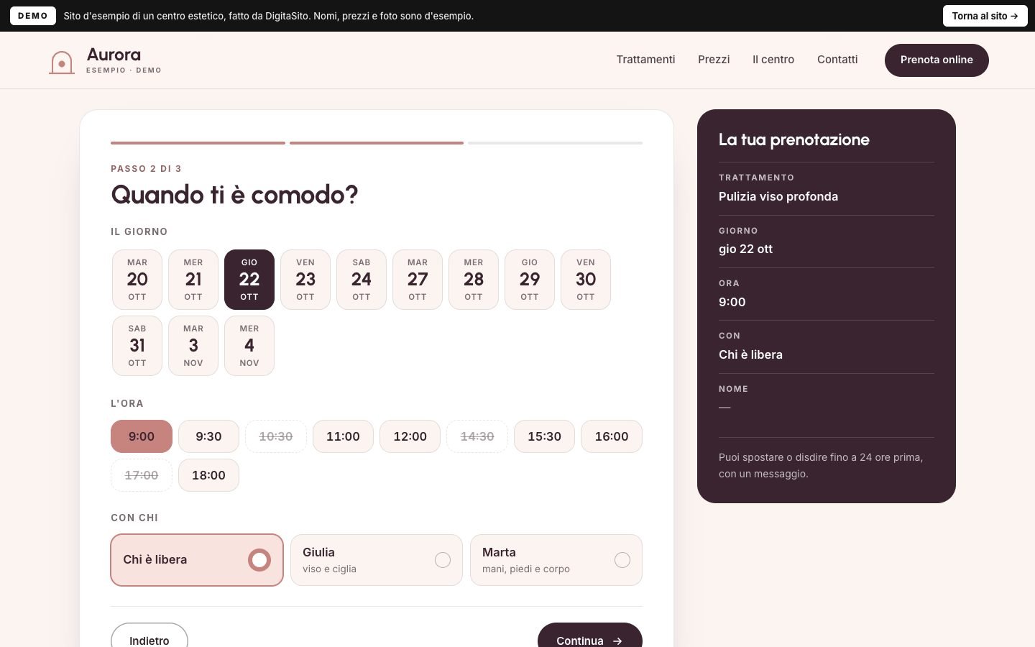Pick Friday 30 October
The height and width of the screenshot is (647, 1035).
tap(586, 280)
